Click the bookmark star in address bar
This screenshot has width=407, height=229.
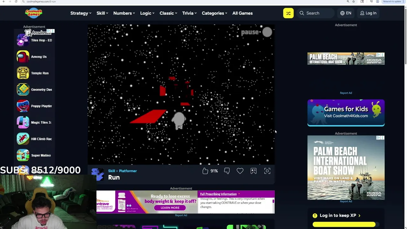pos(354,2)
